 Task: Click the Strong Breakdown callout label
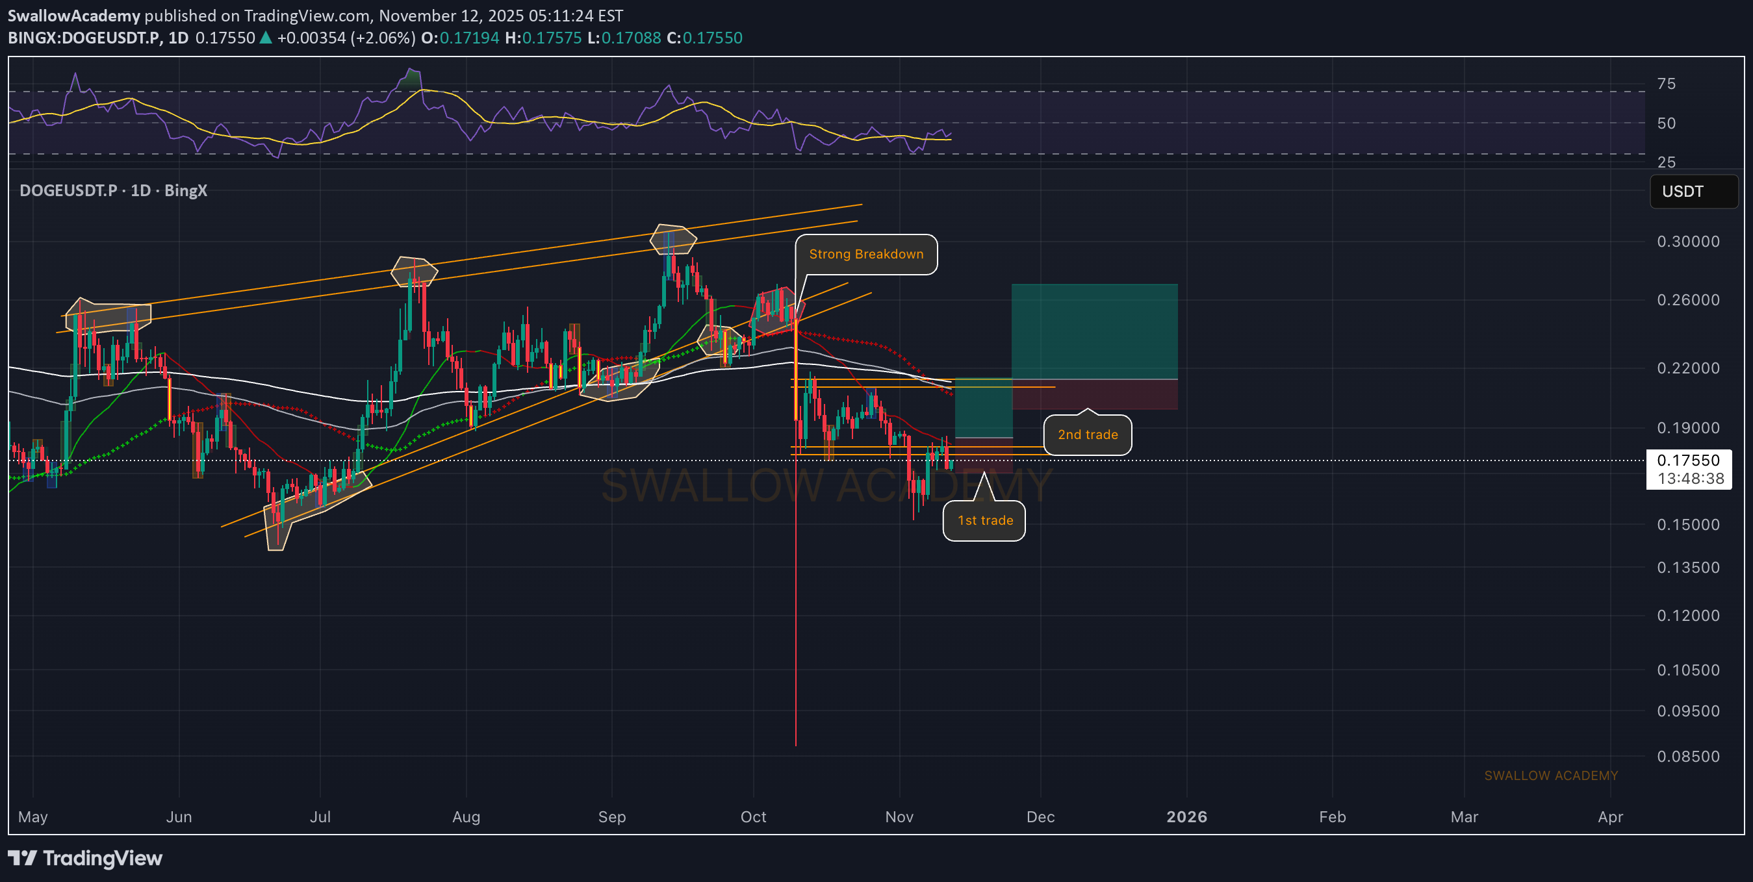pyautogui.click(x=865, y=255)
